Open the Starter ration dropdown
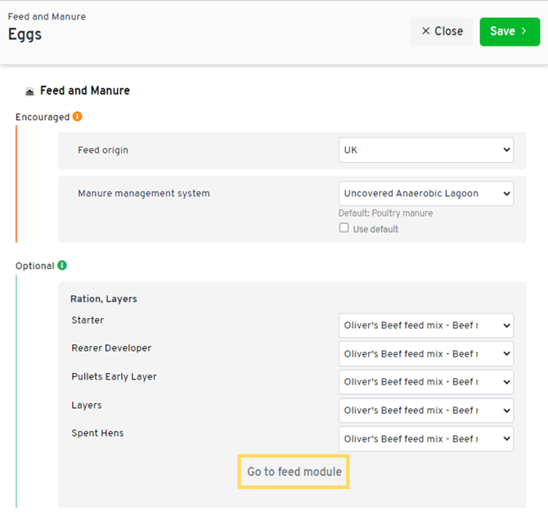Image resolution: width=548 pixels, height=530 pixels. click(x=425, y=326)
